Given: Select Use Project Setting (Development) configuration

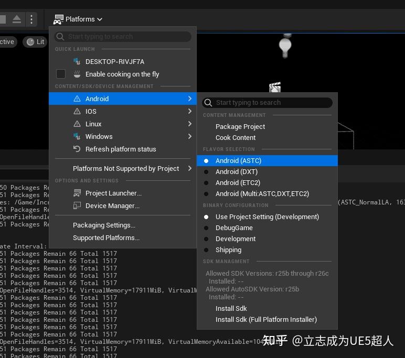Looking at the screenshot, I should [x=268, y=217].
